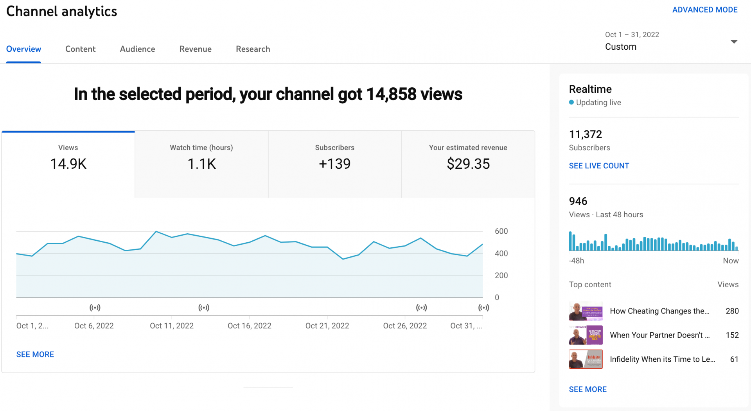Click the live stream marker near Oct 13
The image size is (751, 411).
pyautogui.click(x=204, y=308)
